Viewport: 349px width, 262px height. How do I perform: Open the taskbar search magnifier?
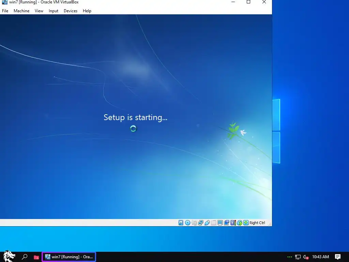click(25, 257)
